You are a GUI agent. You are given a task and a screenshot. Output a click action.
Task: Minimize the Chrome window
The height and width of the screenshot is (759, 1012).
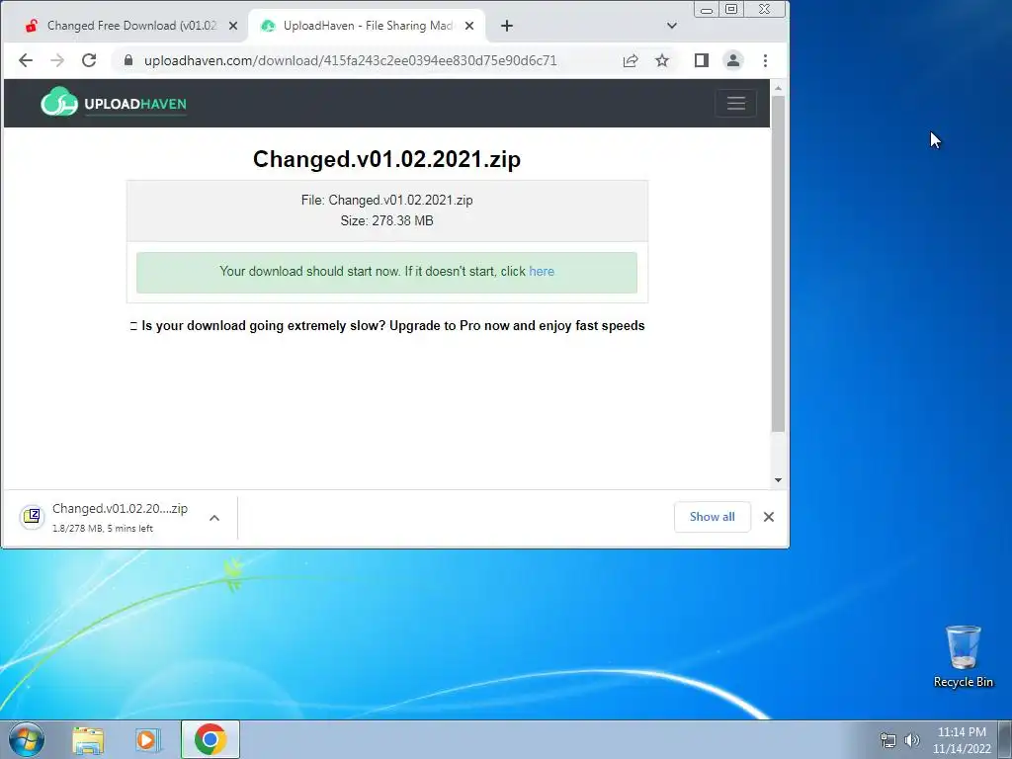[x=707, y=9]
